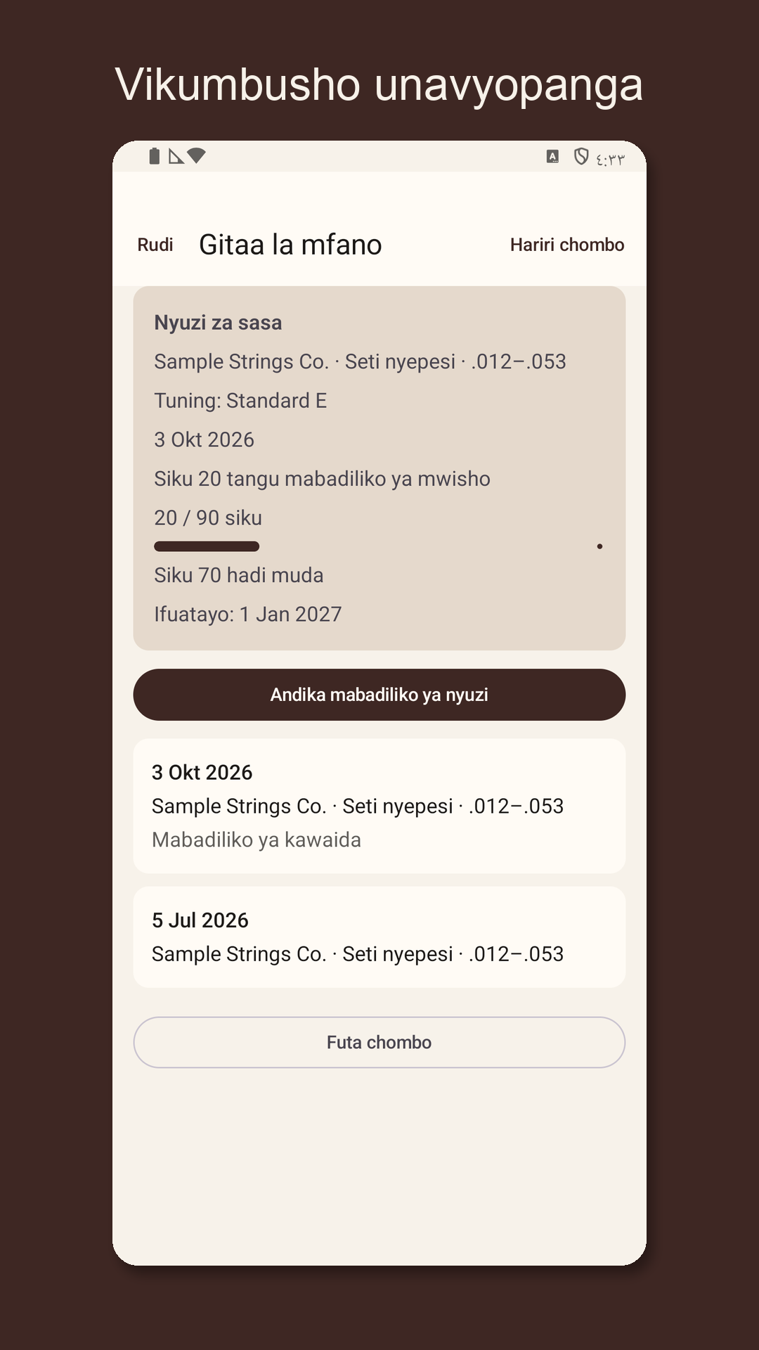
Task: Tap the Gitaa la mfano title
Action: coord(290,245)
